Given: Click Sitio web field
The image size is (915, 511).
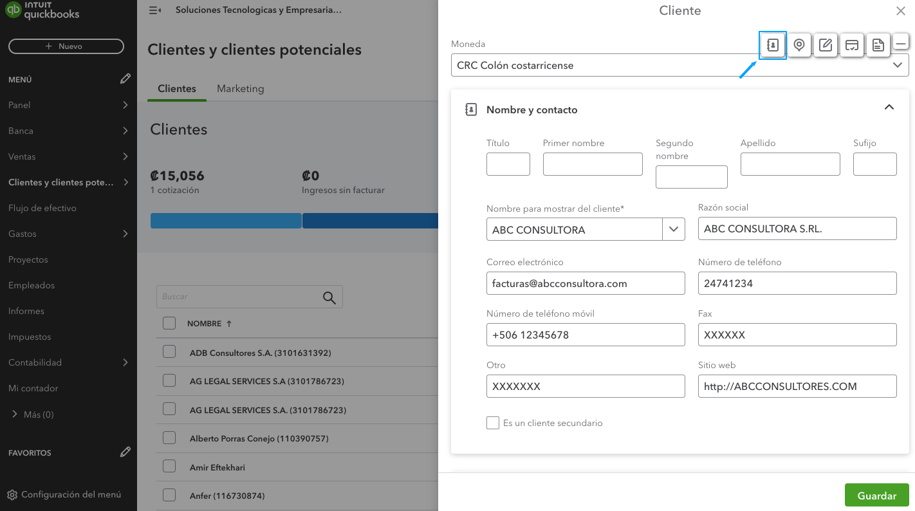Looking at the screenshot, I should [x=797, y=386].
